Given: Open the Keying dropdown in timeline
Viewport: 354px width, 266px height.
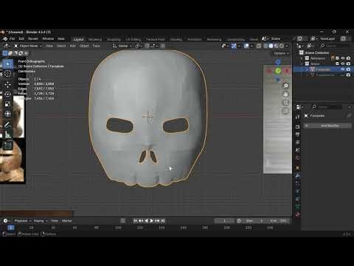Looking at the screenshot, I should (x=41, y=221).
